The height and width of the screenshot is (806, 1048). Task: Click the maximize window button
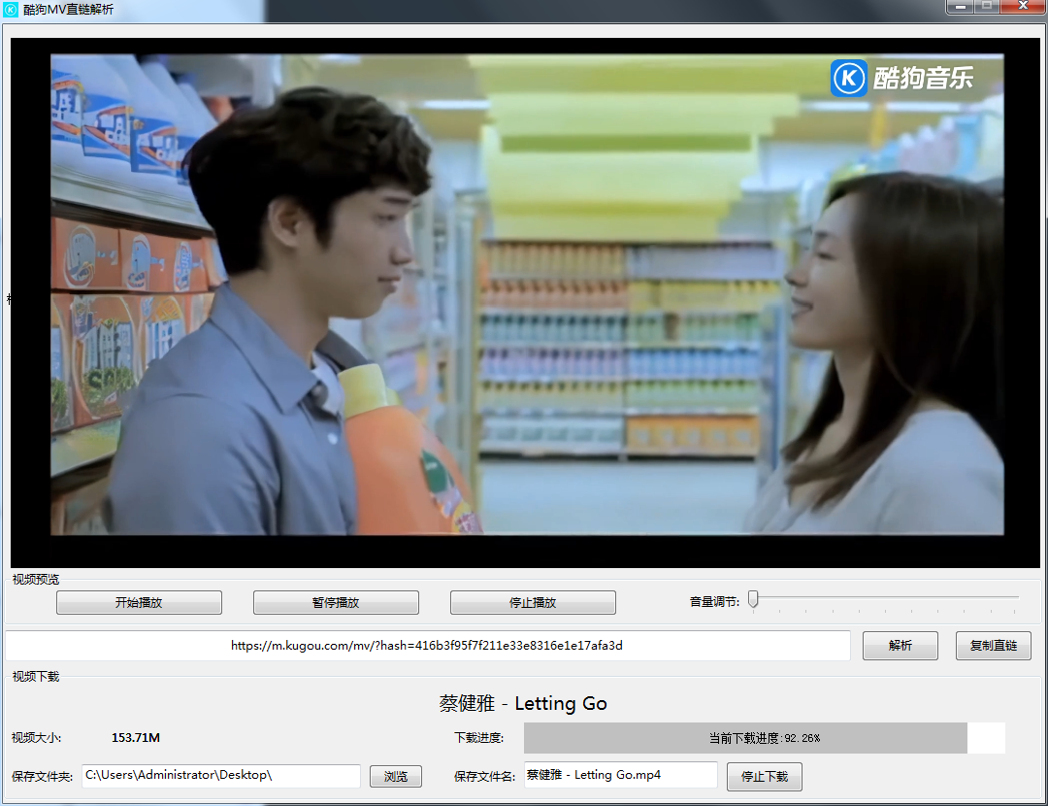(987, 6)
